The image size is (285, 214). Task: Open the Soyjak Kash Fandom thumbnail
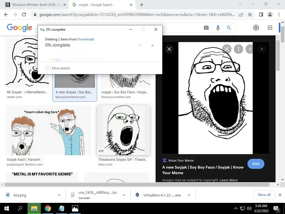click(x=48, y=130)
